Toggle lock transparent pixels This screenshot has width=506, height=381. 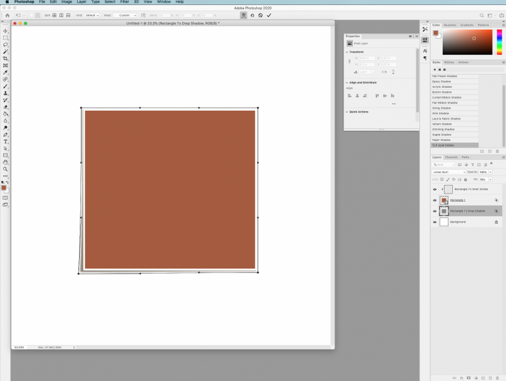point(441,179)
